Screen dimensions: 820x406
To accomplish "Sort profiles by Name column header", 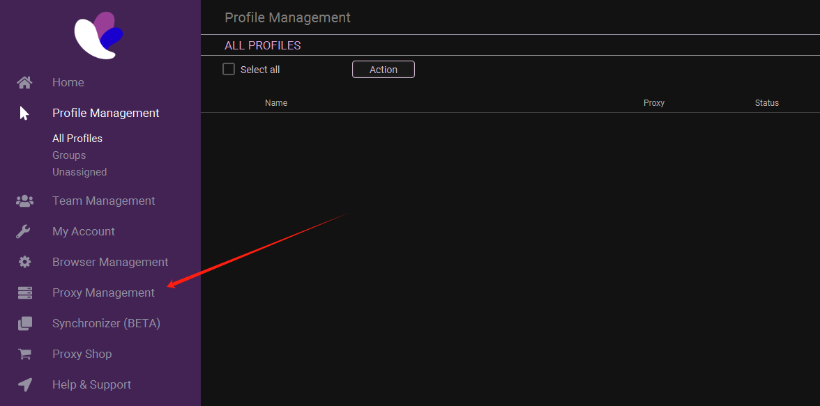I will tap(276, 103).
